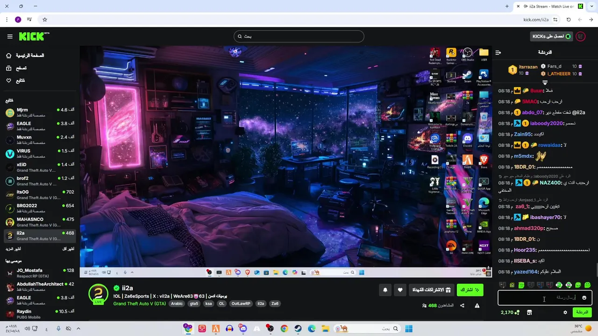Open the BRG2022 channel in sidebar

pos(40,208)
